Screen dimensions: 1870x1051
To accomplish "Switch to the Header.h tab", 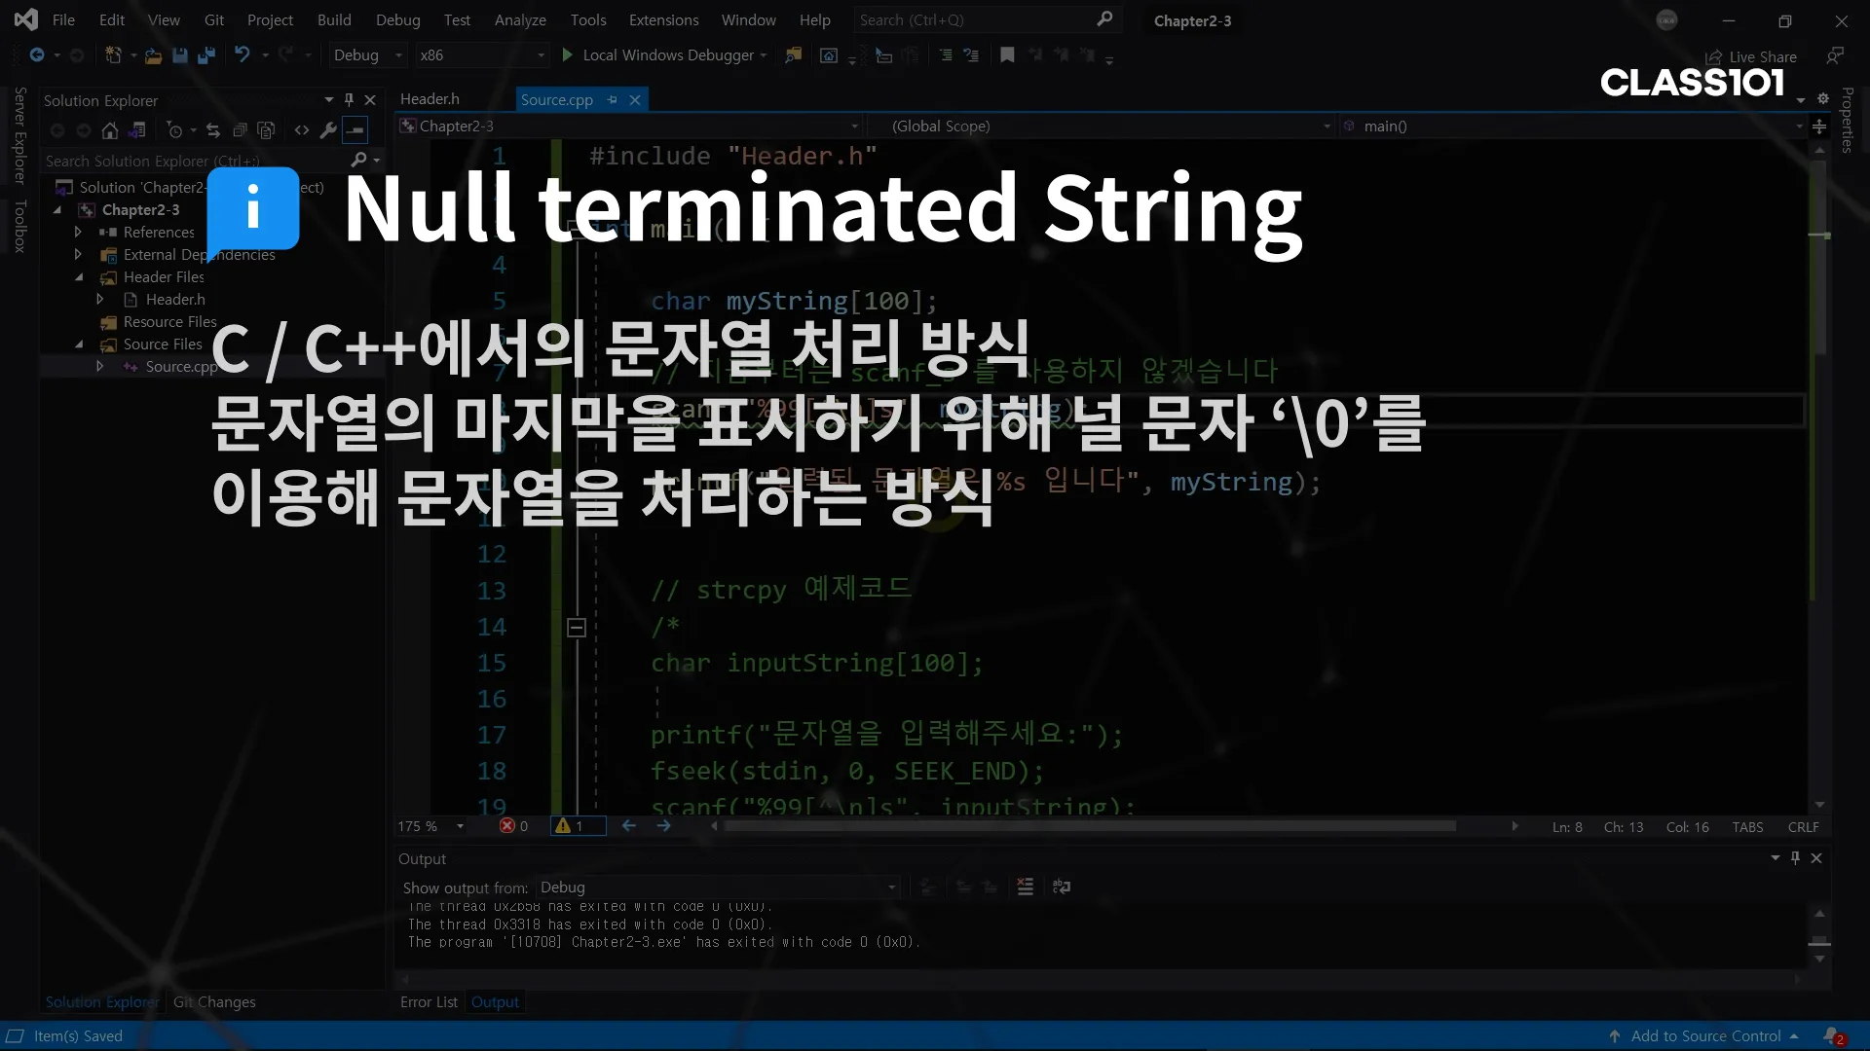I will [430, 99].
